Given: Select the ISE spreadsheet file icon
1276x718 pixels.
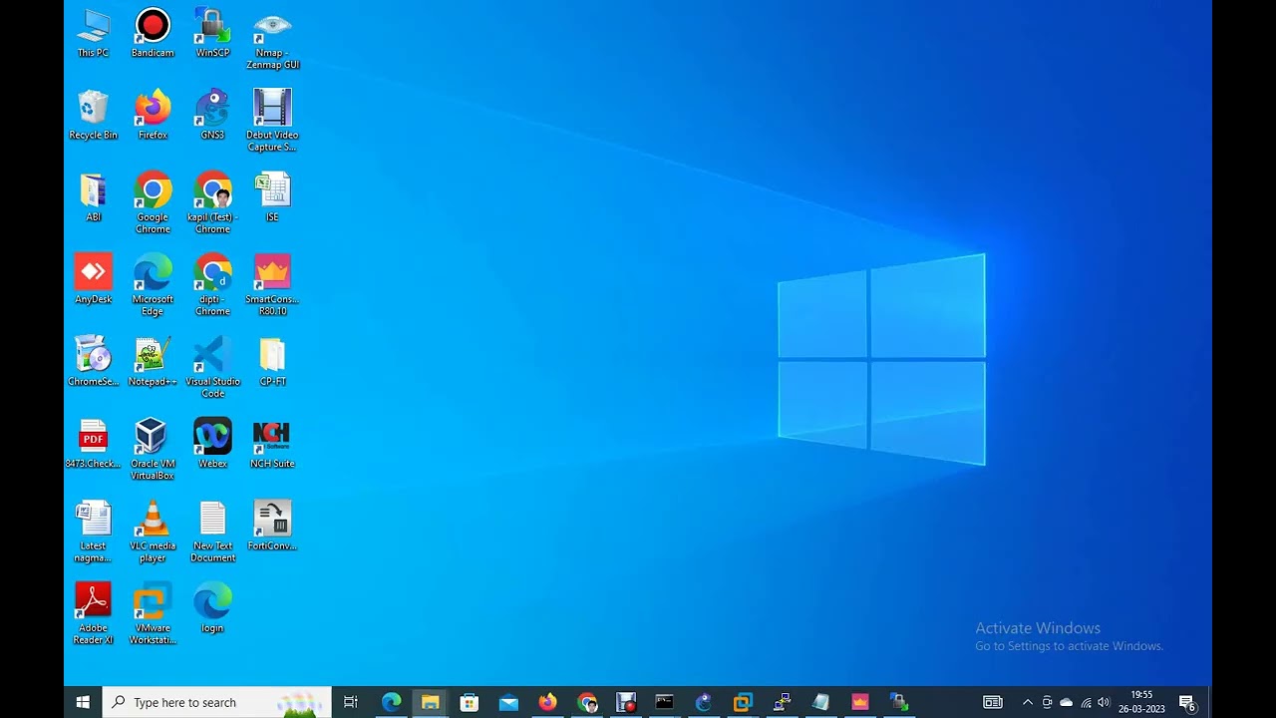Looking at the screenshot, I should click(x=272, y=196).
